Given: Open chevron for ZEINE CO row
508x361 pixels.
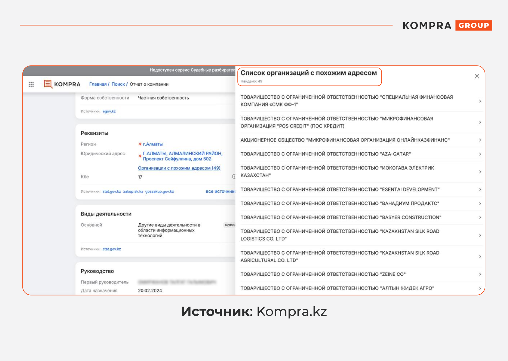Looking at the screenshot, I should pyautogui.click(x=480, y=274).
